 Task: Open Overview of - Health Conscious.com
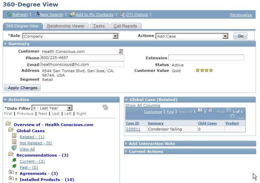[53, 125]
